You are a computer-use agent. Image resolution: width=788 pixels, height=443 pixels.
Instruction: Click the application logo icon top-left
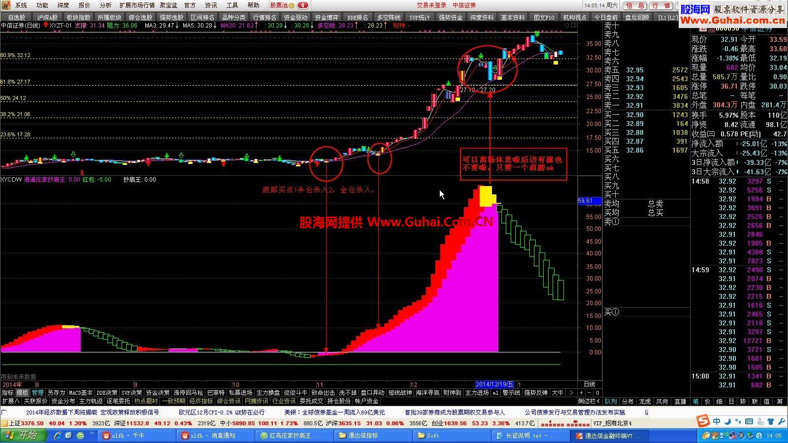coord(5,5)
